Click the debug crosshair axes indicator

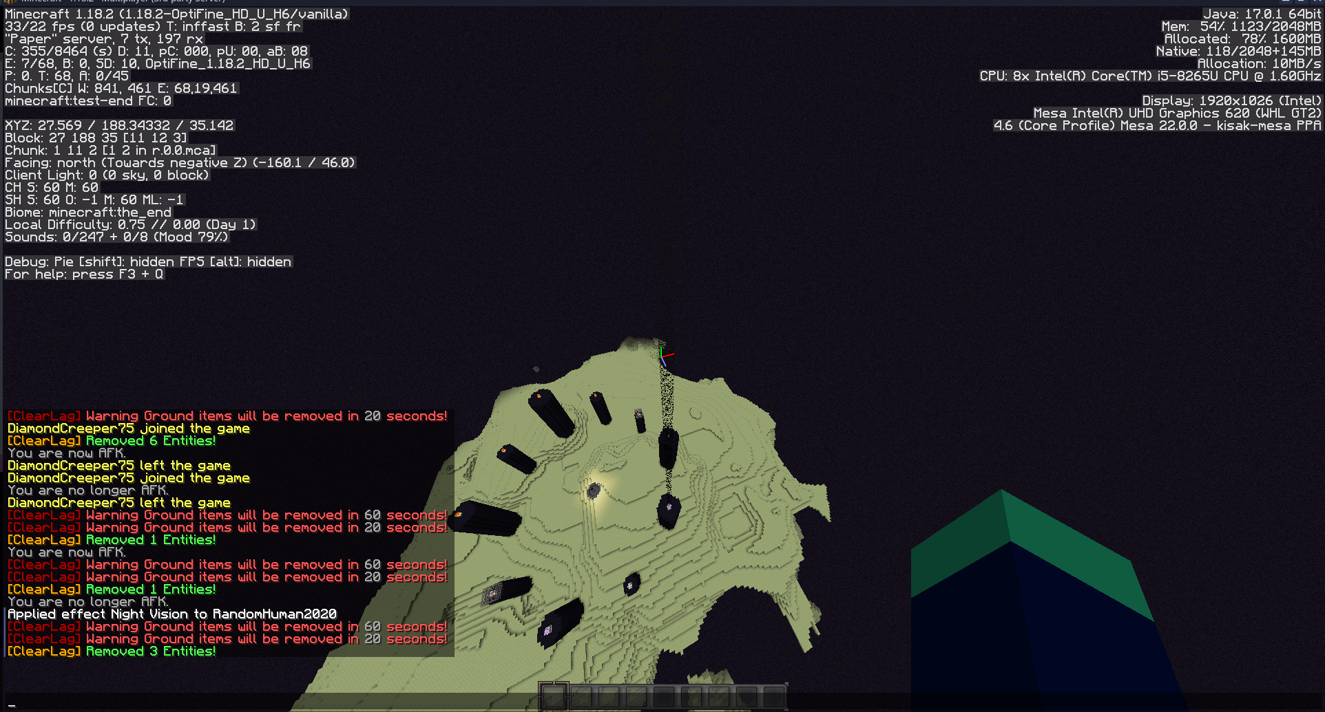coord(665,356)
